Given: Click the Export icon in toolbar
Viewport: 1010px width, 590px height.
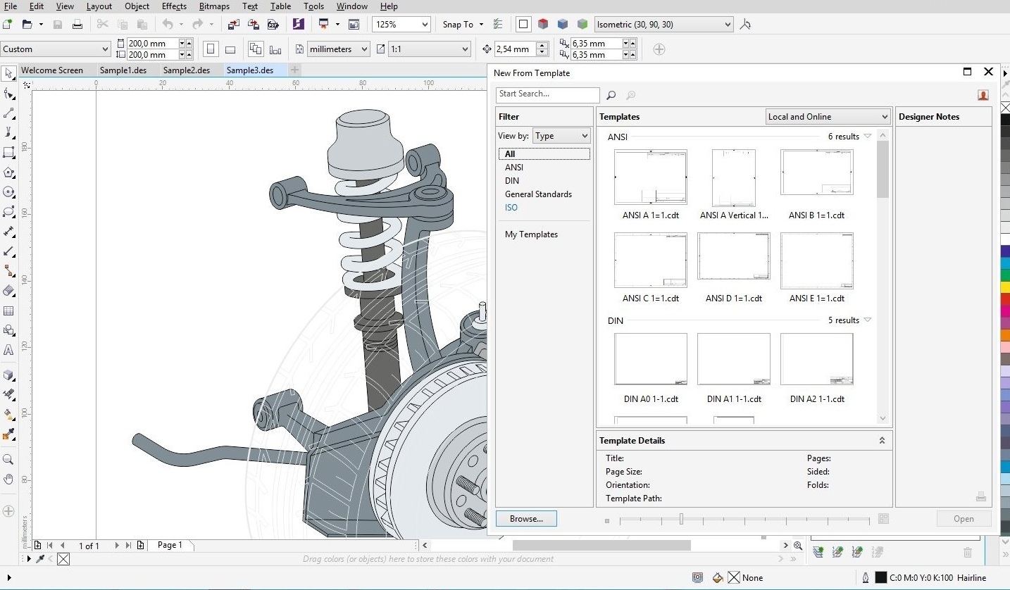Looking at the screenshot, I should point(254,24).
